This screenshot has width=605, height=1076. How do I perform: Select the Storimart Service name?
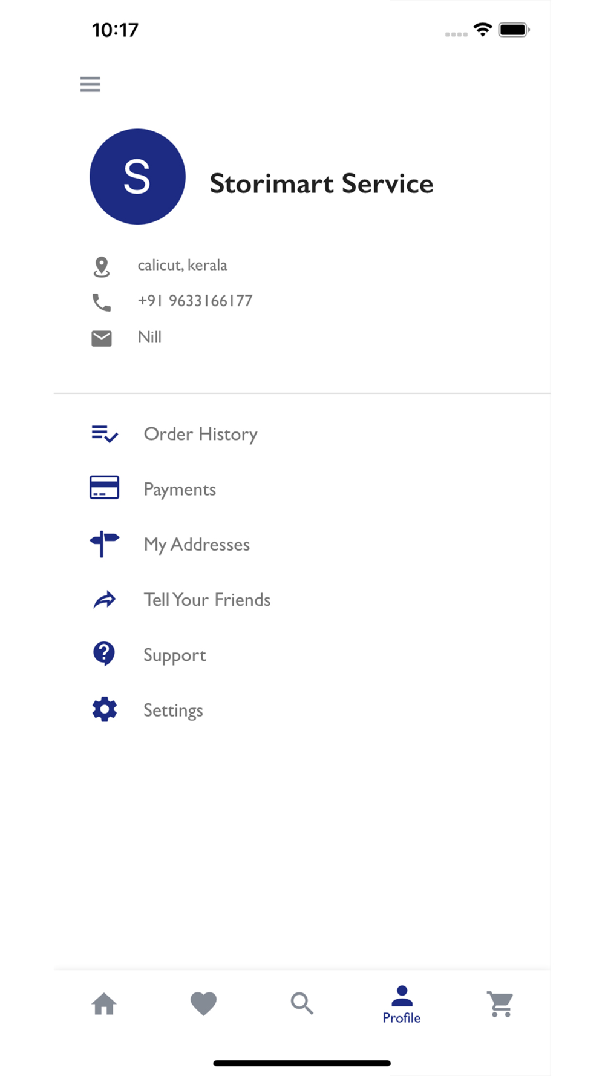click(321, 183)
